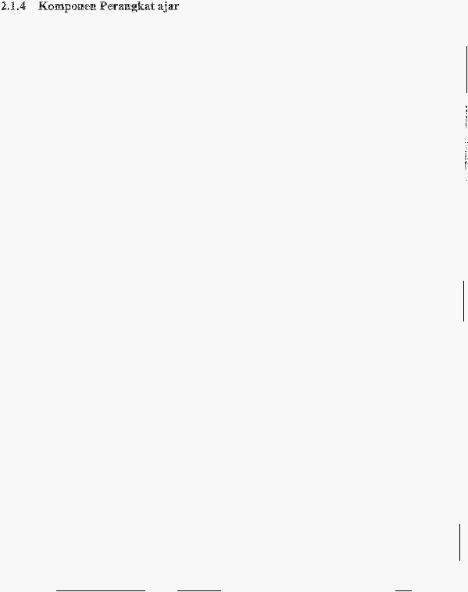
Task: Click the capital K of Komponen
Action: pos(42,6)
